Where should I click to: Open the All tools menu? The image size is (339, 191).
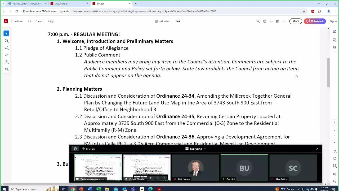[x=19, y=21]
